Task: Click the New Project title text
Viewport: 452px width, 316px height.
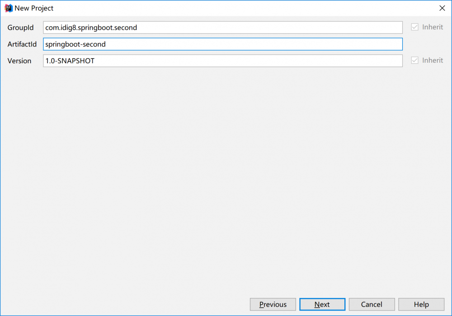Action: pyautogui.click(x=34, y=8)
